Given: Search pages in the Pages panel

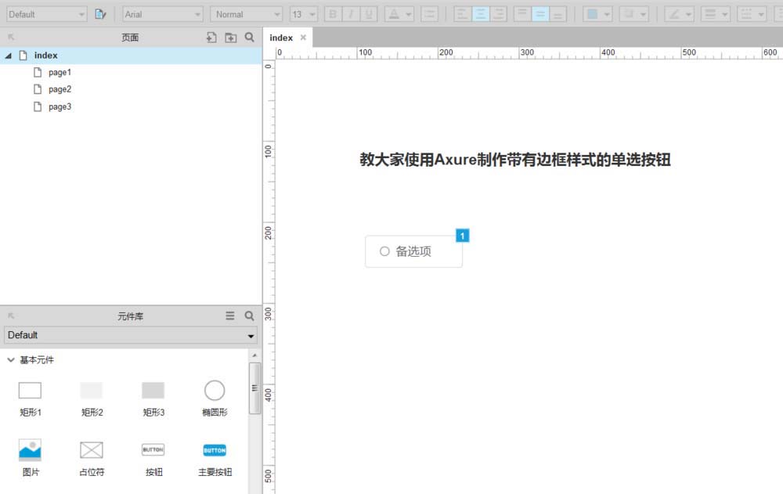Looking at the screenshot, I should pyautogui.click(x=250, y=38).
